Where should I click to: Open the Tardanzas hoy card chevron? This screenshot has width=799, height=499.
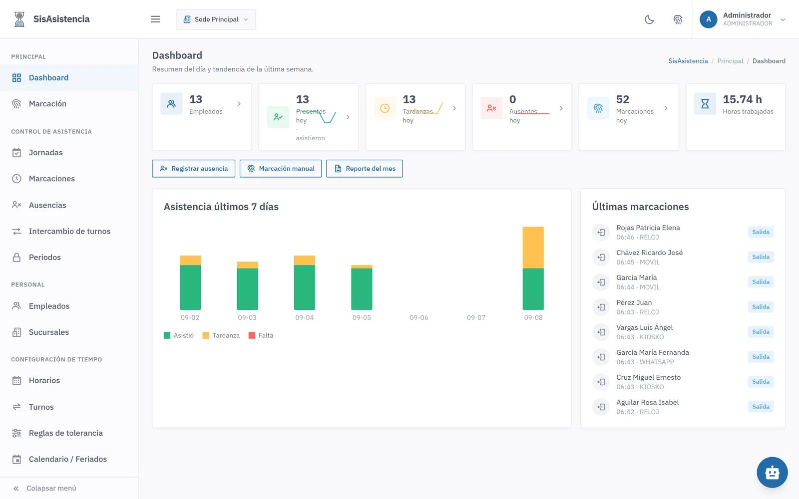click(x=454, y=108)
